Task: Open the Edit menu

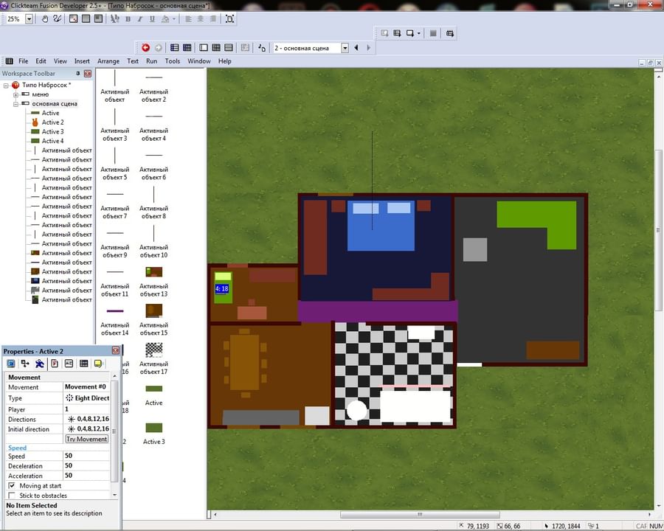Action: 41,61
